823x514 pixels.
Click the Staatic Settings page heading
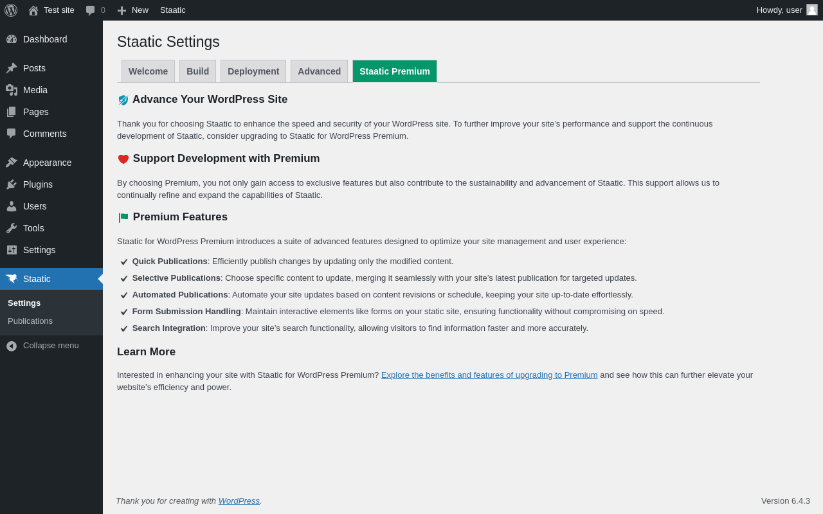tap(168, 42)
